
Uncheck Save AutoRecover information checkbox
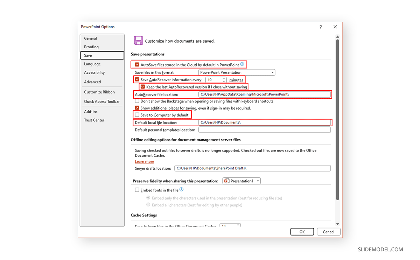(137, 80)
